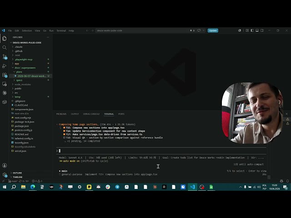Open the Search view in the activity bar
The height and width of the screenshot is (218, 291).
pos(5,47)
